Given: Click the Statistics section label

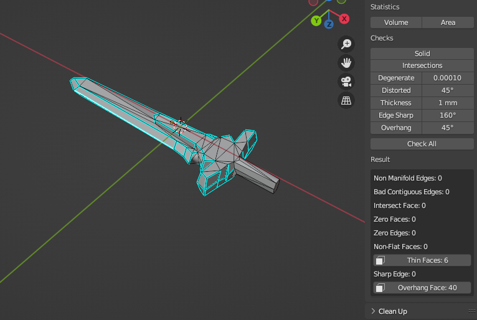Looking at the screenshot, I should 385,7.
